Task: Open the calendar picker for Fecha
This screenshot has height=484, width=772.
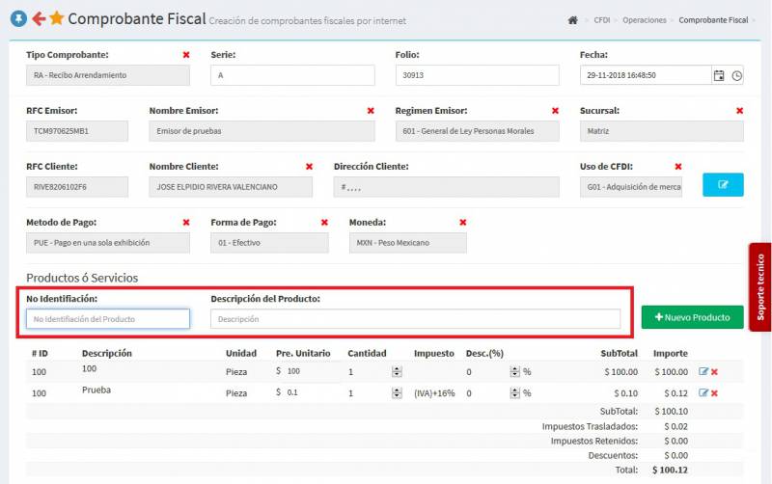Action: pos(718,75)
